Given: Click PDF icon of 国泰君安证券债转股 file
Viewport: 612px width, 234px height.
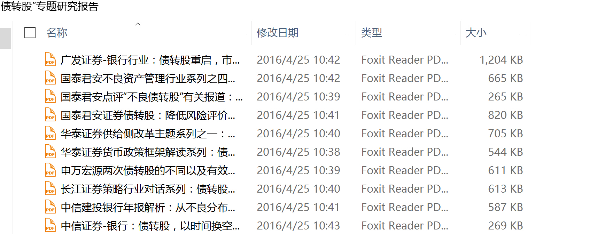Looking at the screenshot, I should tap(50, 115).
